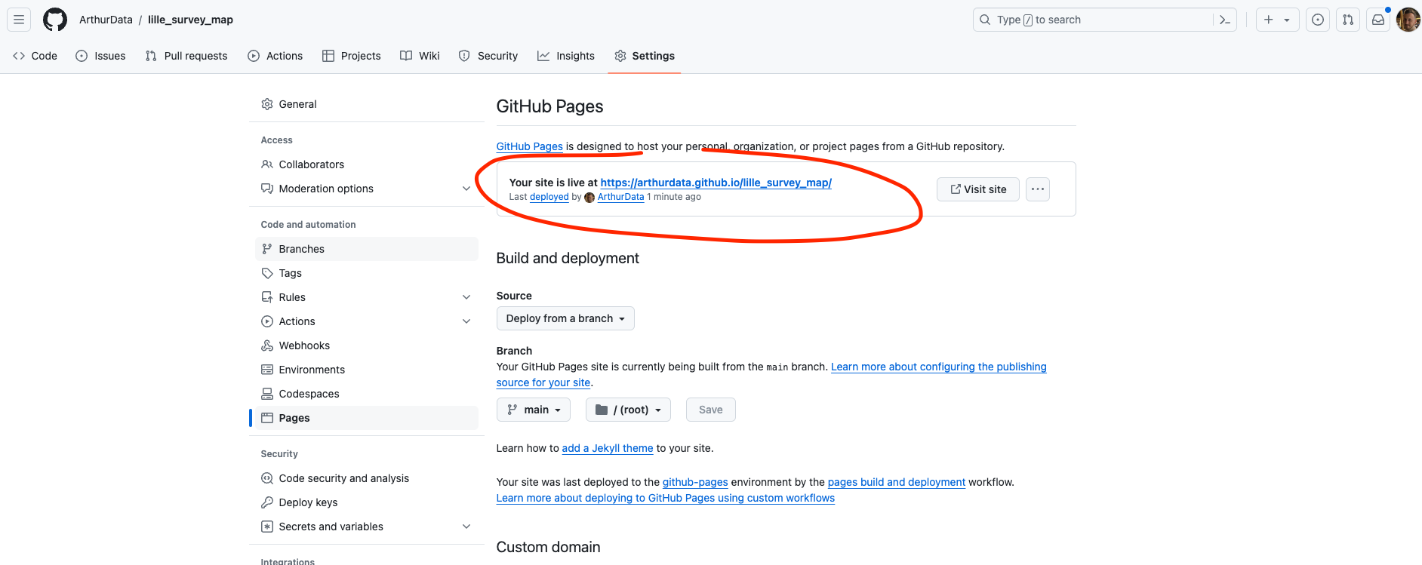
Task: Click the Codespaces icon in sidebar
Action: coord(267,394)
